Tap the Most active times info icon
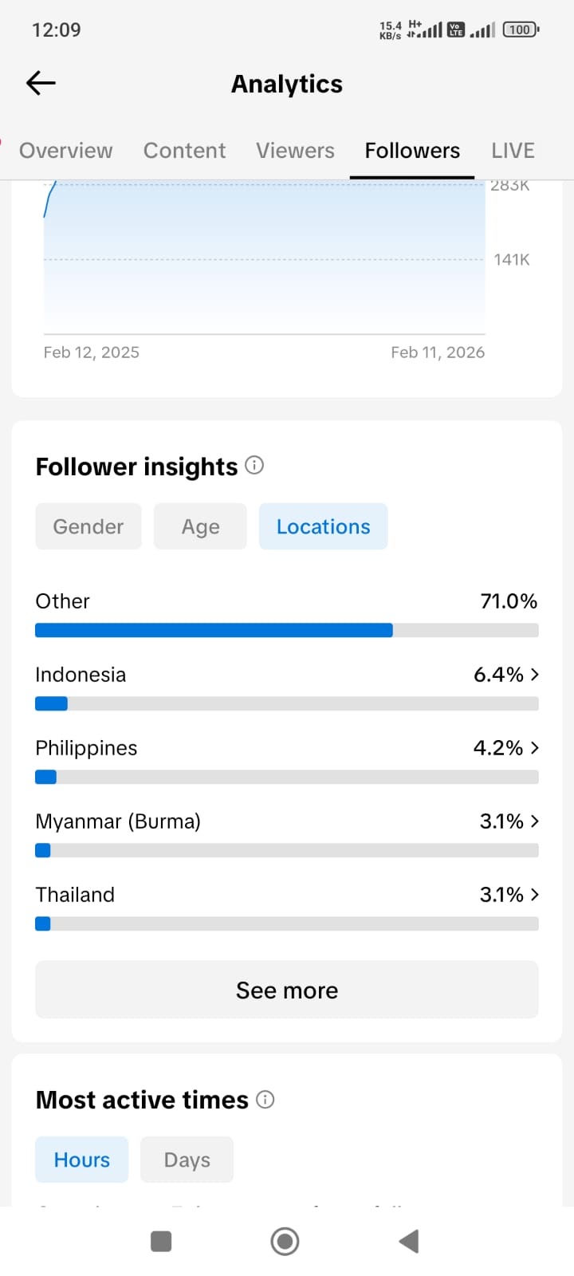 click(x=265, y=1100)
